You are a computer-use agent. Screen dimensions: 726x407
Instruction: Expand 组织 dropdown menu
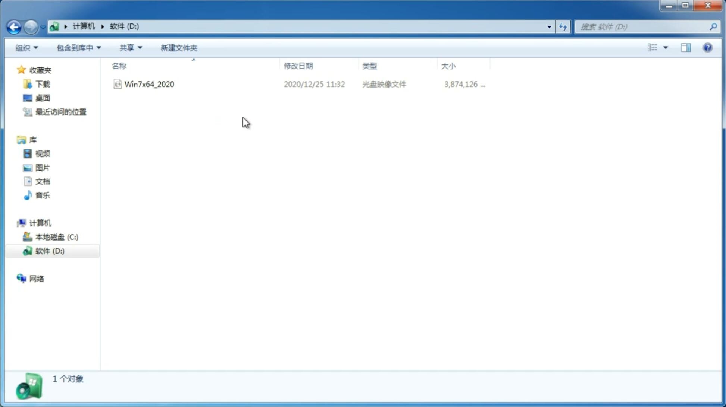(26, 47)
